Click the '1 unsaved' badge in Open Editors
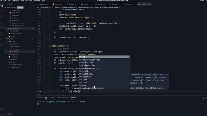Viewport: 207px width, 116px height. [x=20, y=7]
